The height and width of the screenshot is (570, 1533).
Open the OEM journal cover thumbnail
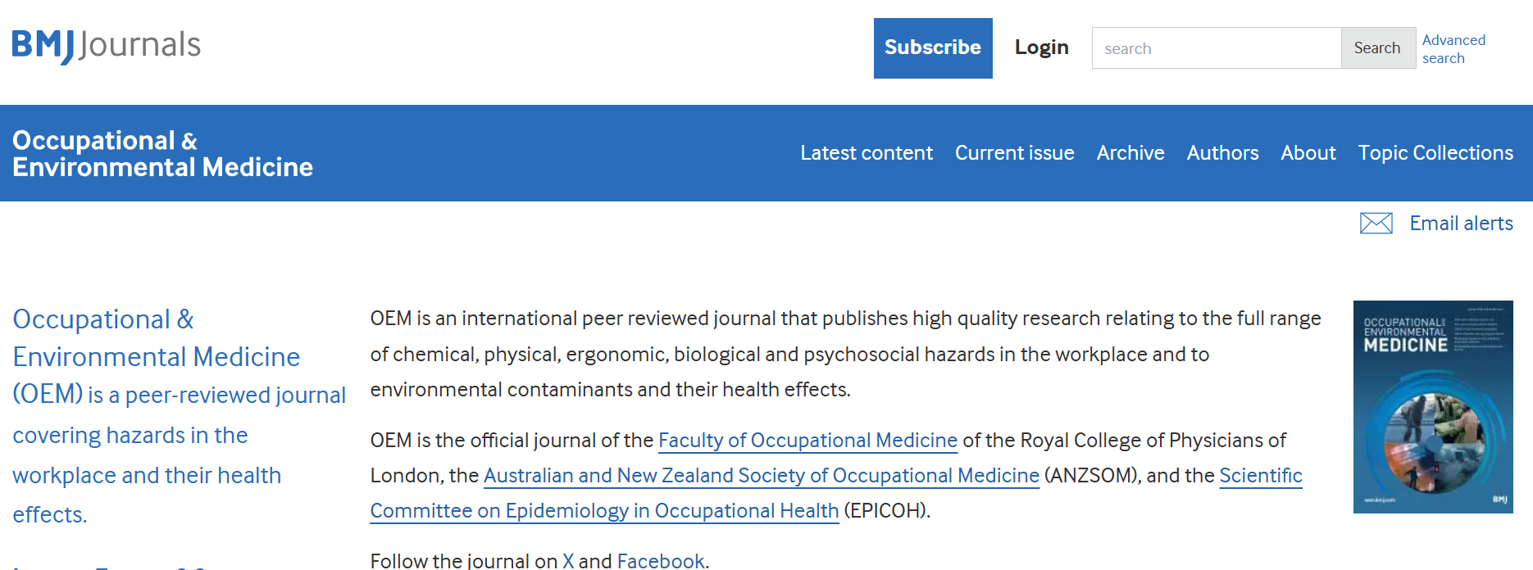(x=1433, y=407)
